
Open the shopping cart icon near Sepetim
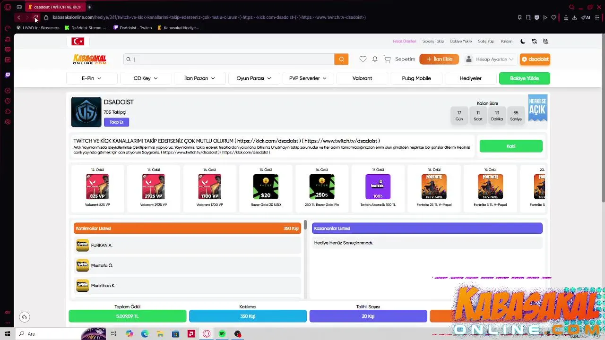point(387,59)
